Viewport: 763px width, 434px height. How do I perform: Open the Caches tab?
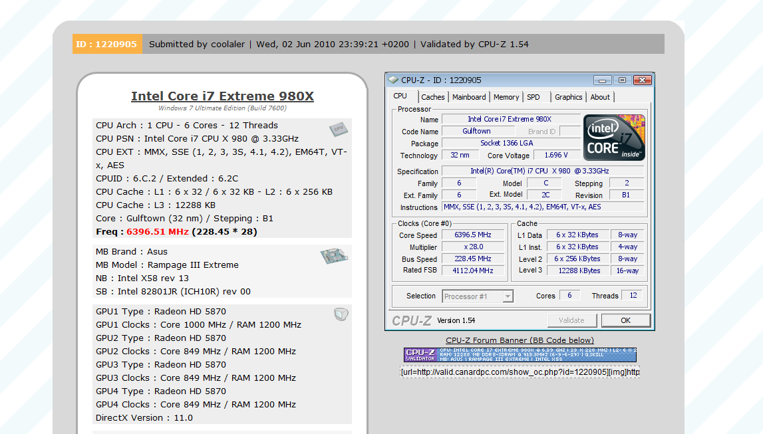[432, 97]
